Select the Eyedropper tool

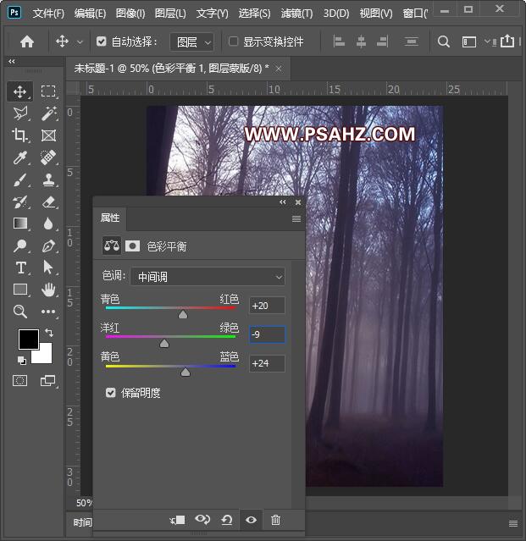pyautogui.click(x=20, y=157)
